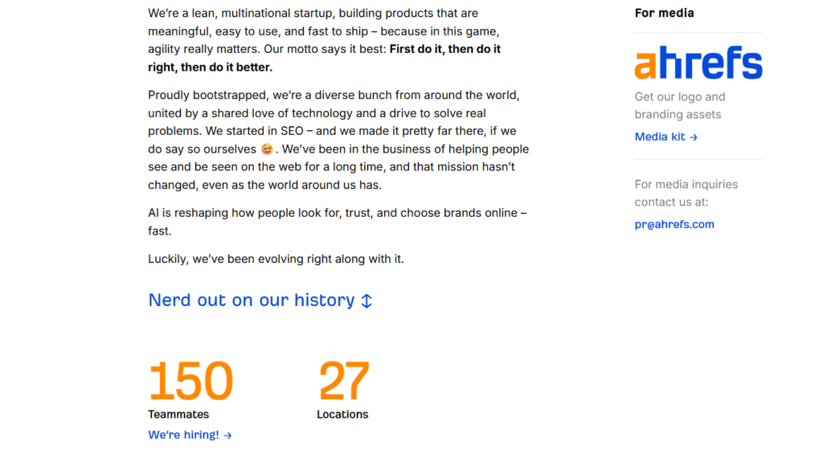Expand Nerd out on our history
The width and height of the screenshot is (823, 458).
tap(260, 300)
